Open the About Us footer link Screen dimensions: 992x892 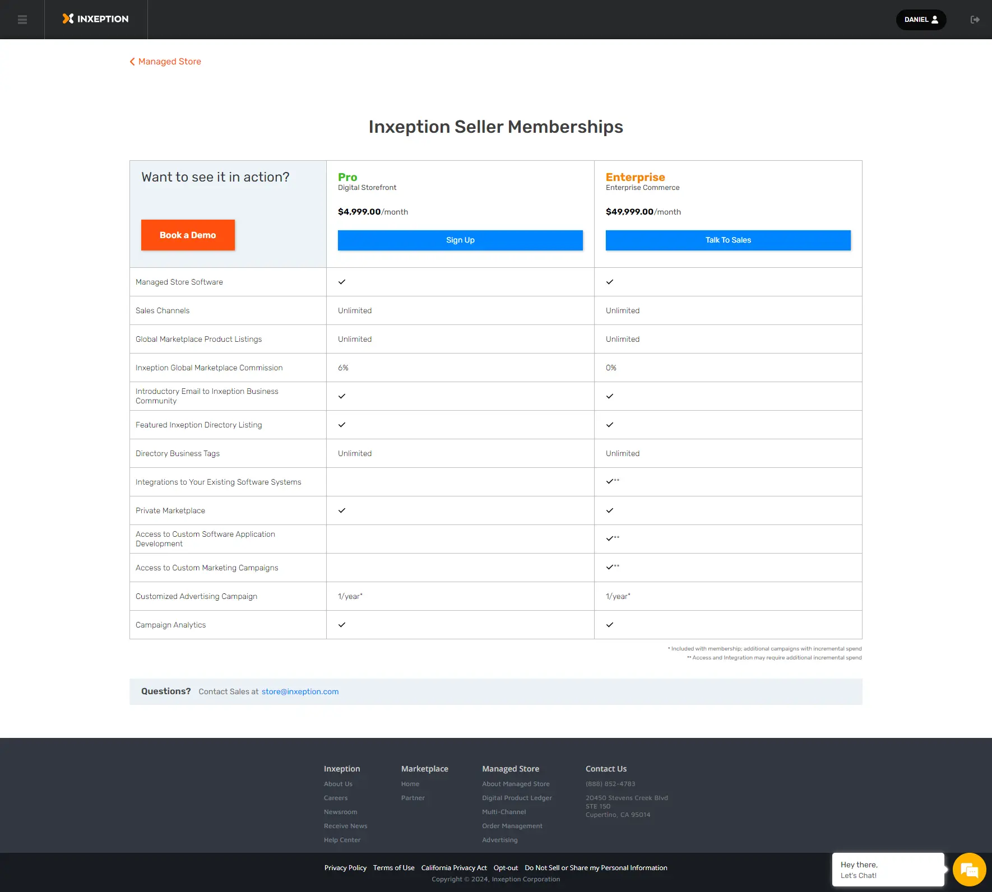point(338,784)
